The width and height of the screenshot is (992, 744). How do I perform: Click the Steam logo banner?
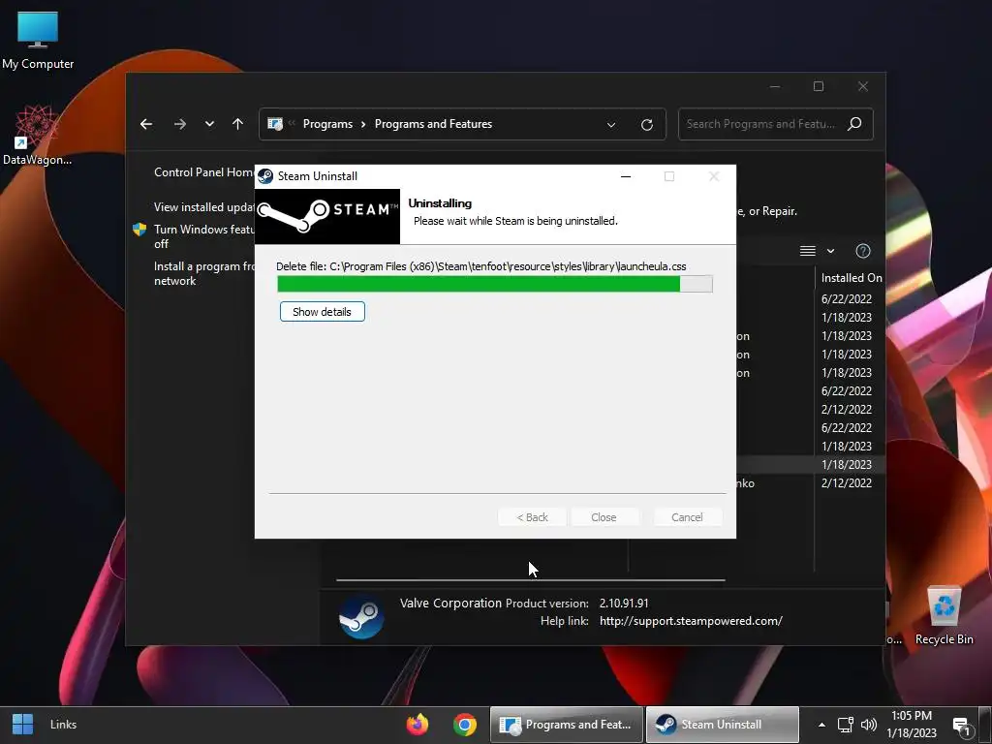click(327, 216)
